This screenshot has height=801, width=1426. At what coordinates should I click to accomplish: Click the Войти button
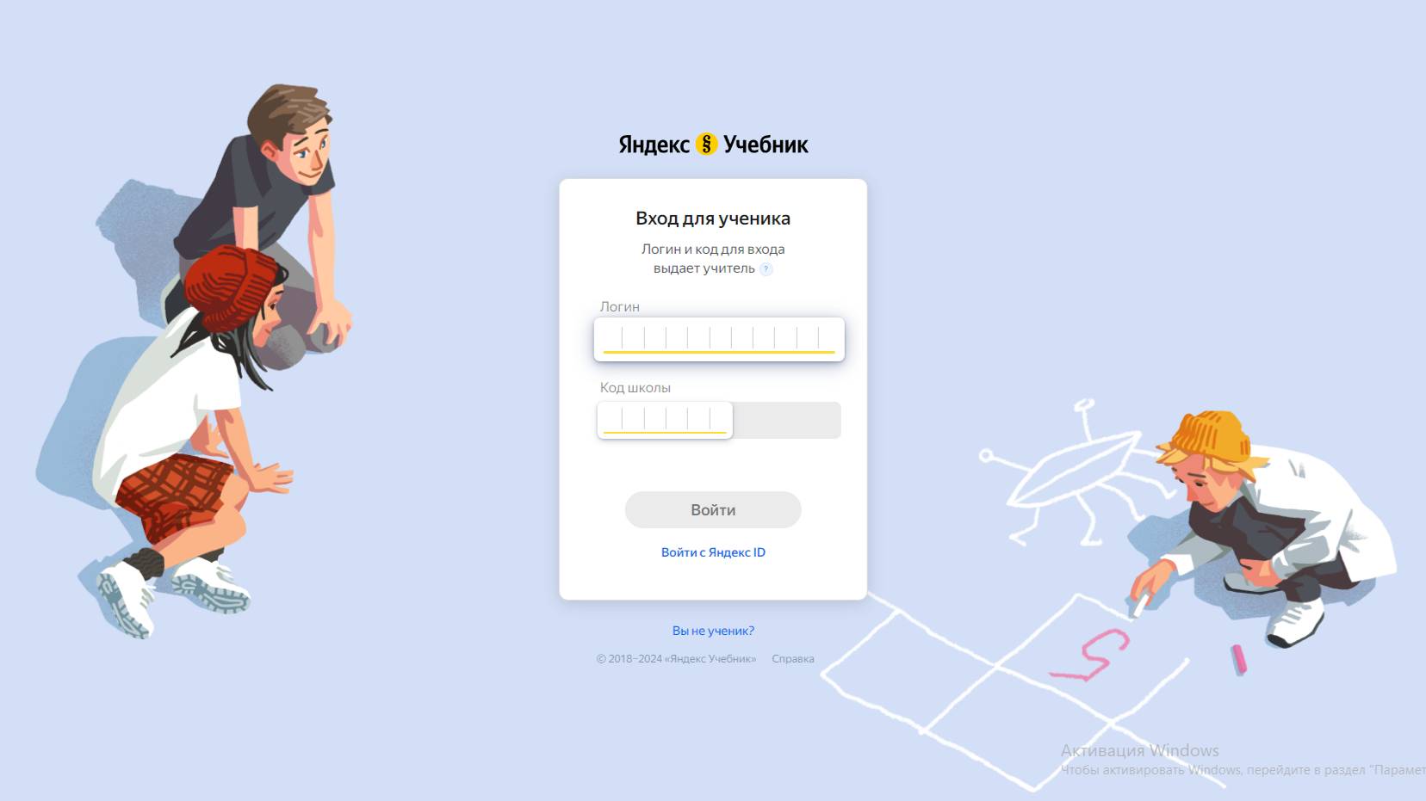[713, 509]
